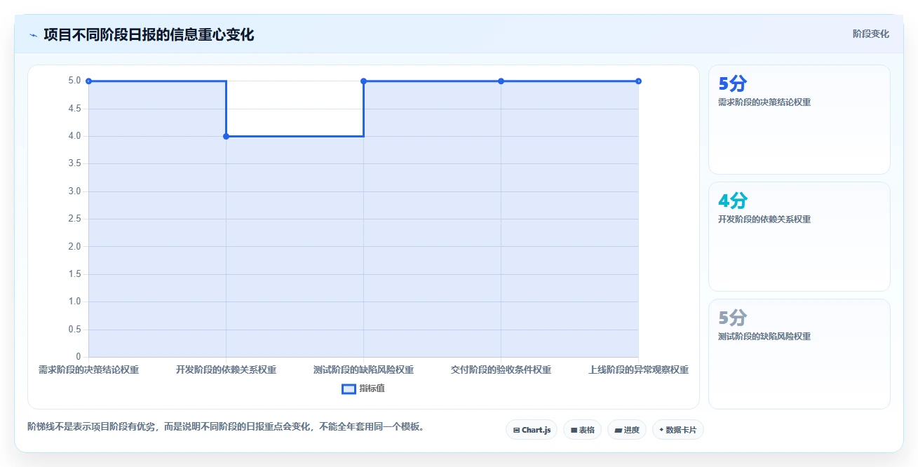This screenshot has width=918, height=467.
Task: Click the x-axis label 开发阶段的依赖关系权重
Action: [x=226, y=370]
